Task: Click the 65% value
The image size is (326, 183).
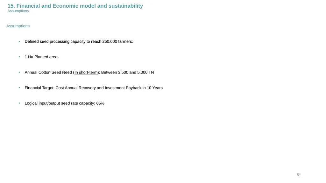Action: pyautogui.click(x=100, y=103)
